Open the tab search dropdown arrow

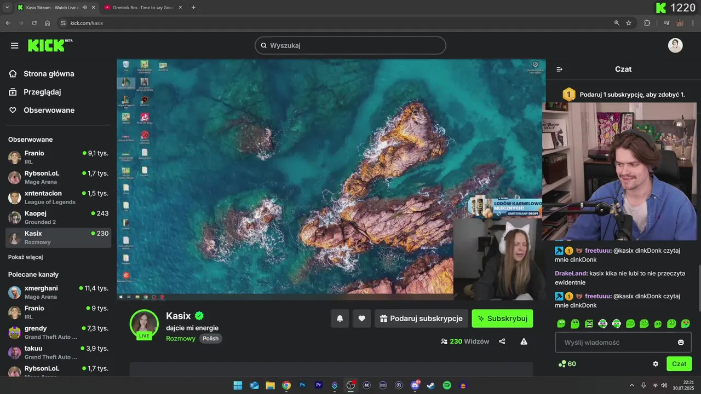coord(7,7)
